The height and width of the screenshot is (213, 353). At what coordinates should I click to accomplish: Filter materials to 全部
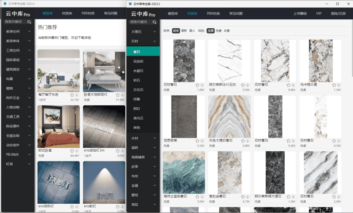coord(210,30)
